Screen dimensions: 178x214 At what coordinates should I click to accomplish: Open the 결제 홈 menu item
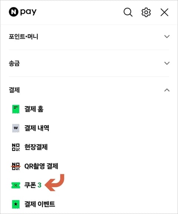34,109
